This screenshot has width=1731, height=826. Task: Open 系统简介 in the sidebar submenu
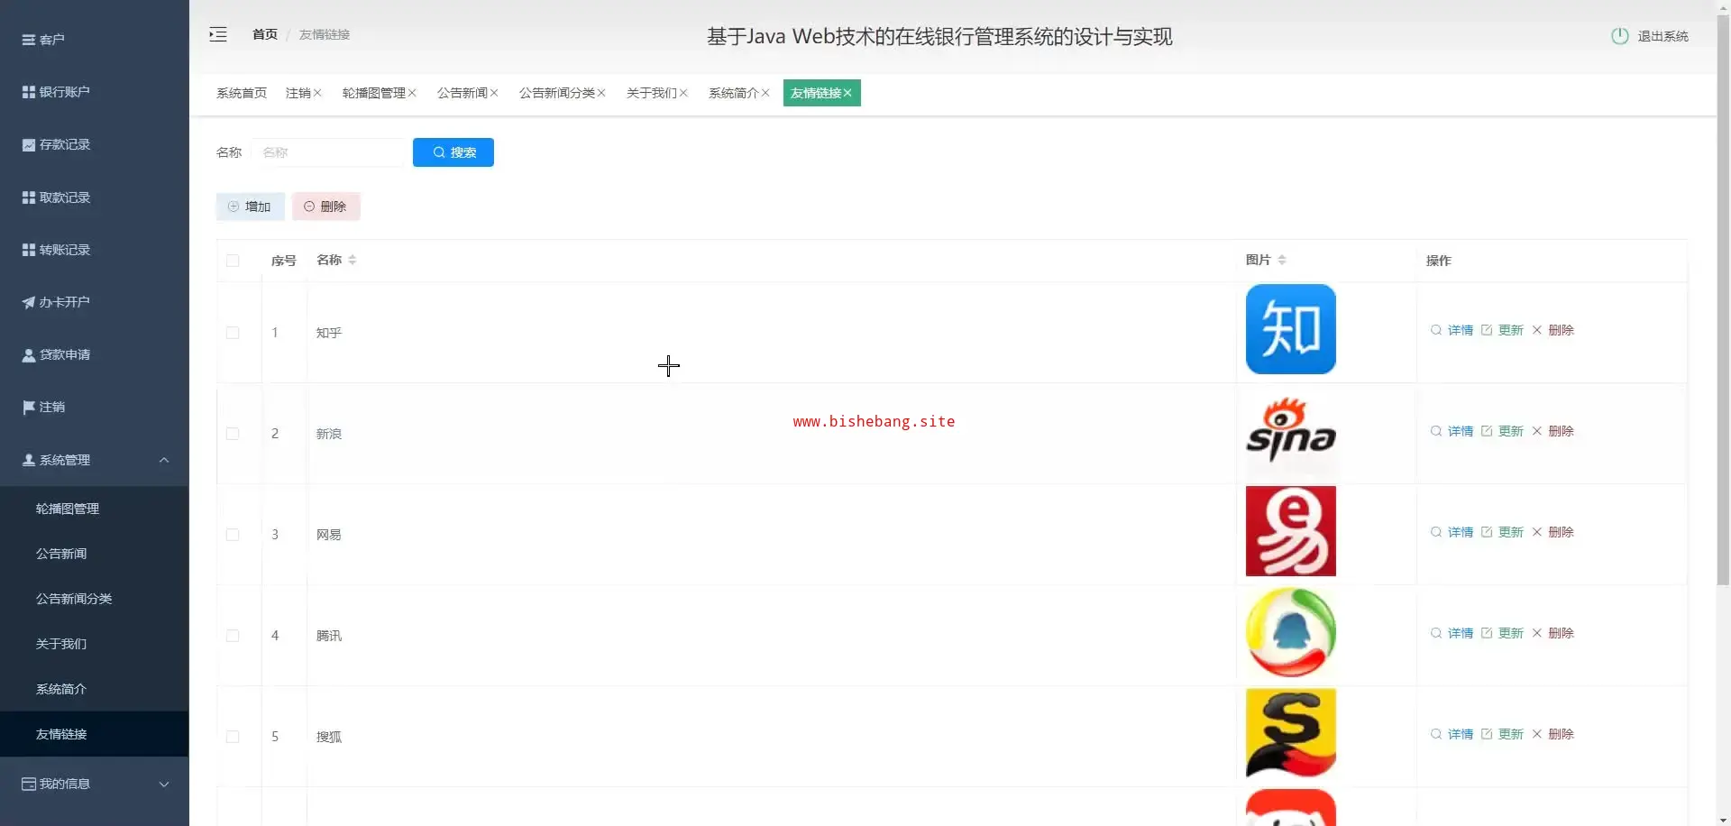pos(95,689)
